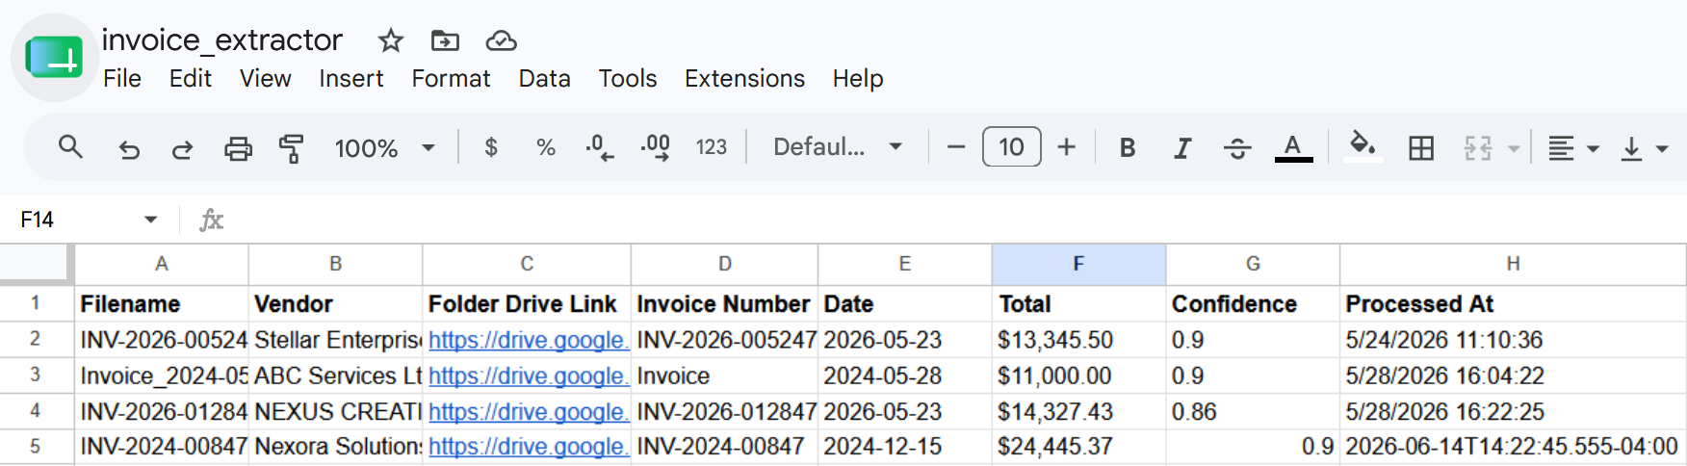Toggle bold formatting

tap(1128, 147)
